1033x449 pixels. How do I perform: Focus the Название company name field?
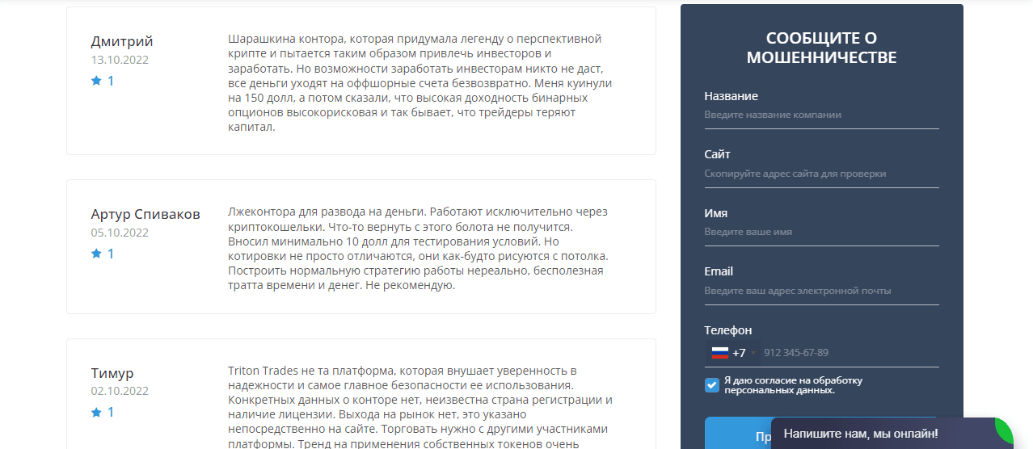820,115
